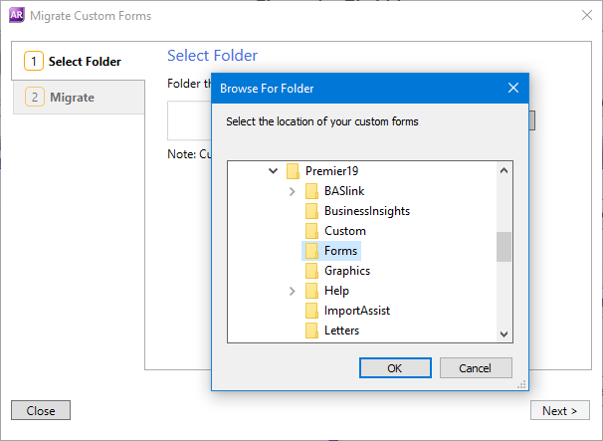Select the Forms folder in tree
The width and height of the screenshot is (603, 441).
point(340,251)
